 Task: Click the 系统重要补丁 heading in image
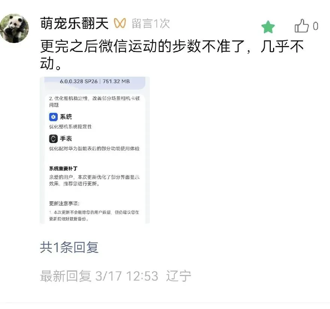tap(63, 169)
